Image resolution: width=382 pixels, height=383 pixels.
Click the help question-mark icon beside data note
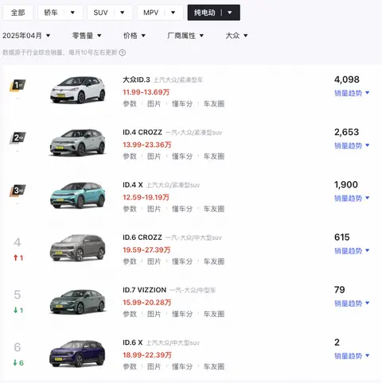(122, 52)
